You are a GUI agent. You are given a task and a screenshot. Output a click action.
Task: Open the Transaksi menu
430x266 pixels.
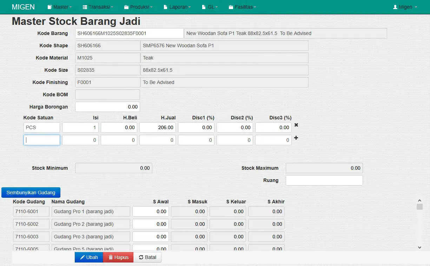pos(98,7)
